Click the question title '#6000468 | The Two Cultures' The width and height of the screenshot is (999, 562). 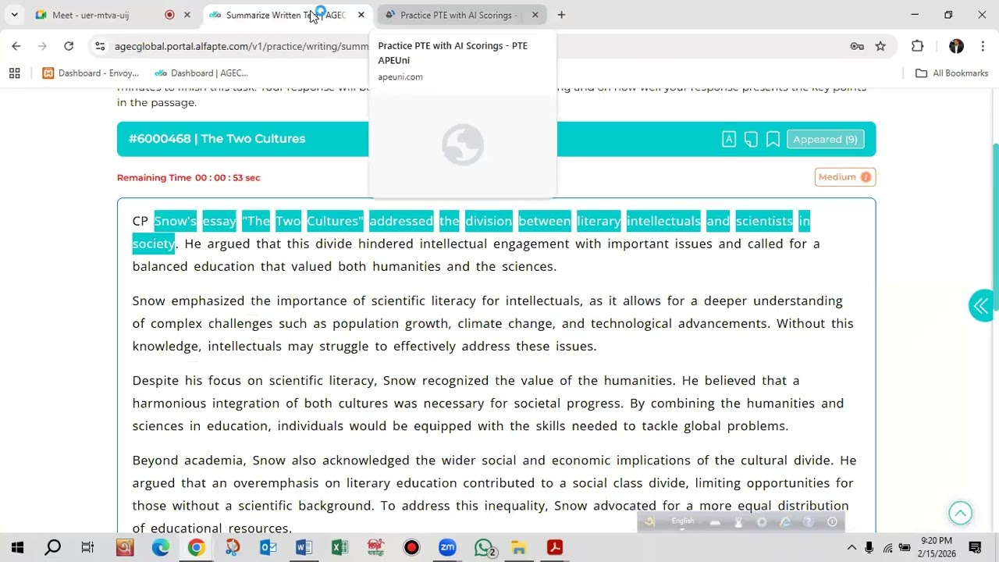[217, 139]
